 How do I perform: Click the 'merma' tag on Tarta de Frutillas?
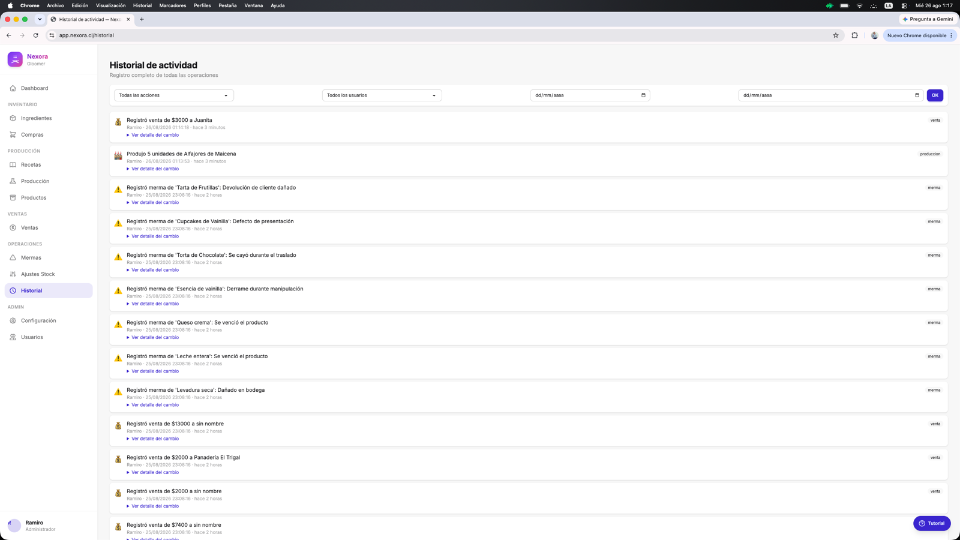pyautogui.click(x=934, y=188)
